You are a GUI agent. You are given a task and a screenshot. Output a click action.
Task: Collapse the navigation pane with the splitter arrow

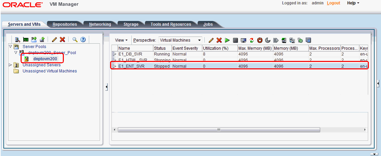coord(106,87)
